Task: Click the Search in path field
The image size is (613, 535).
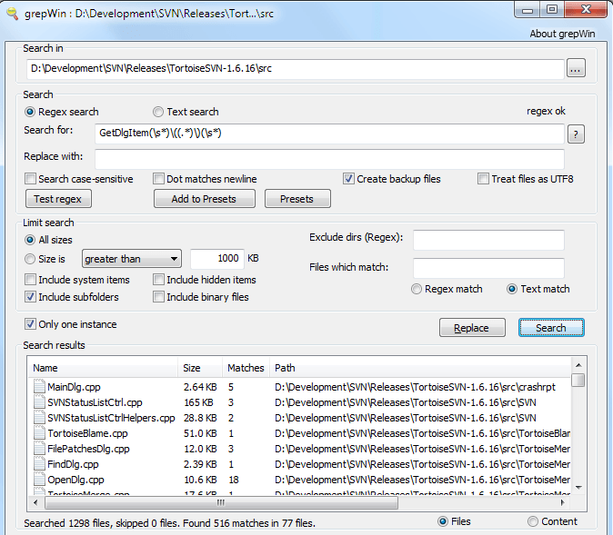Action: [x=296, y=69]
